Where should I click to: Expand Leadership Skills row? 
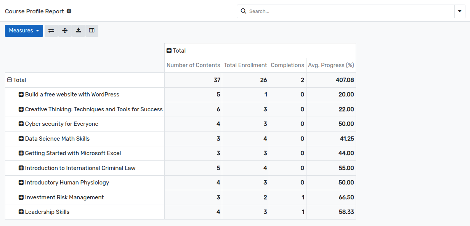[x=44, y=212]
